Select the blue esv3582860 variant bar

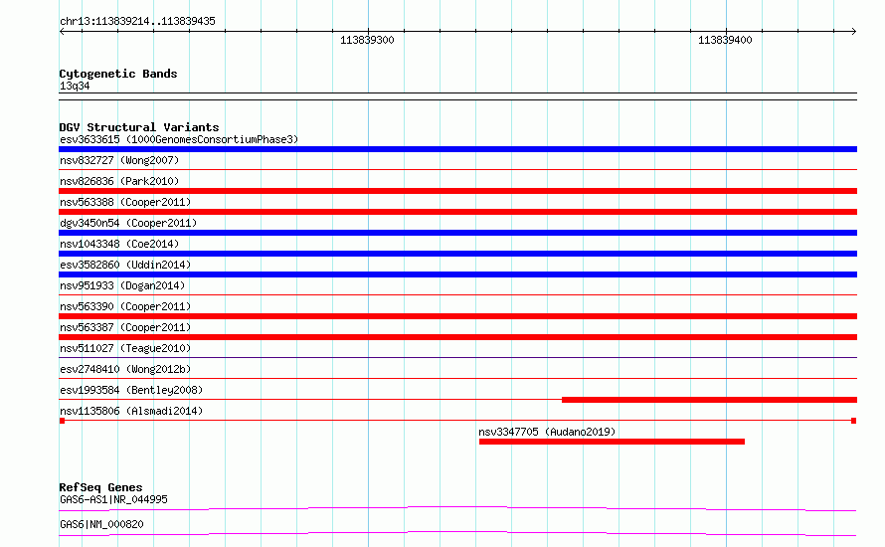click(x=457, y=274)
